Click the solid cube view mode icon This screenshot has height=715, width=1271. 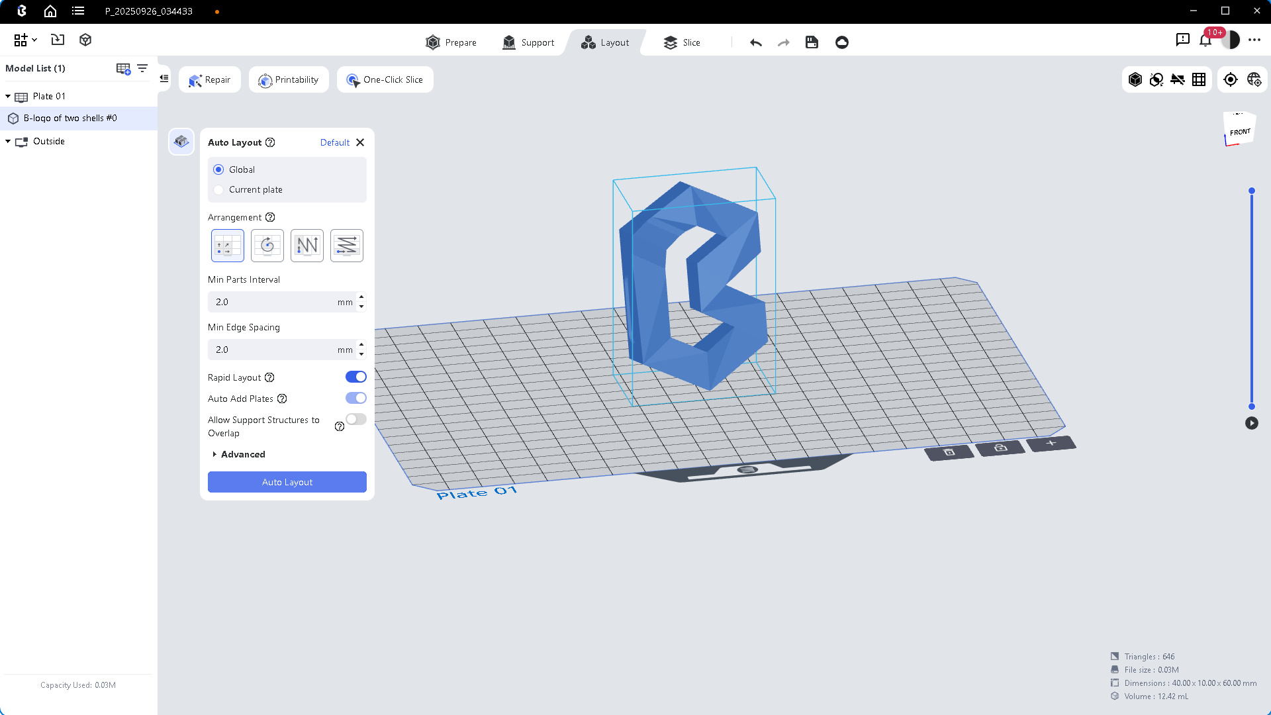click(1135, 79)
